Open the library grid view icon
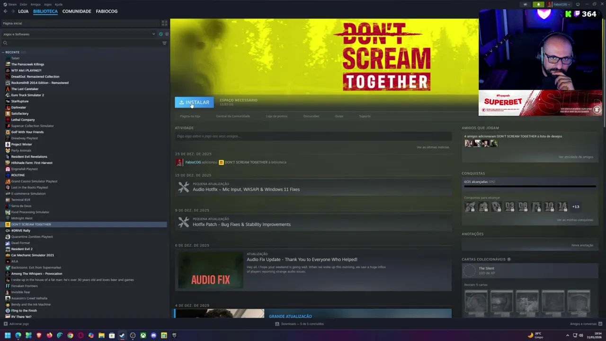The height and width of the screenshot is (341, 606). pyautogui.click(x=164, y=23)
